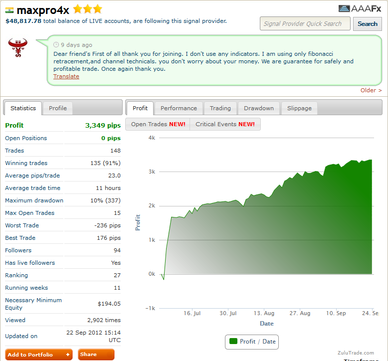Image resolution: width=388 pixels, height=361 pixels.
Task: Click the Has live followers label
Action: (30, 263)
